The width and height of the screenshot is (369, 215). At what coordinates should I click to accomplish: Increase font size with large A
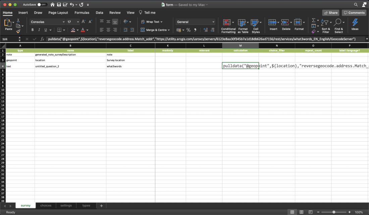tap(84, 22)
